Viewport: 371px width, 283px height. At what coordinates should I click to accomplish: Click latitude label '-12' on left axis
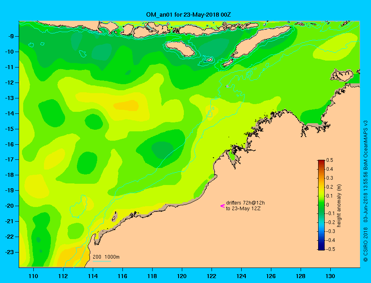pos(9,83)
